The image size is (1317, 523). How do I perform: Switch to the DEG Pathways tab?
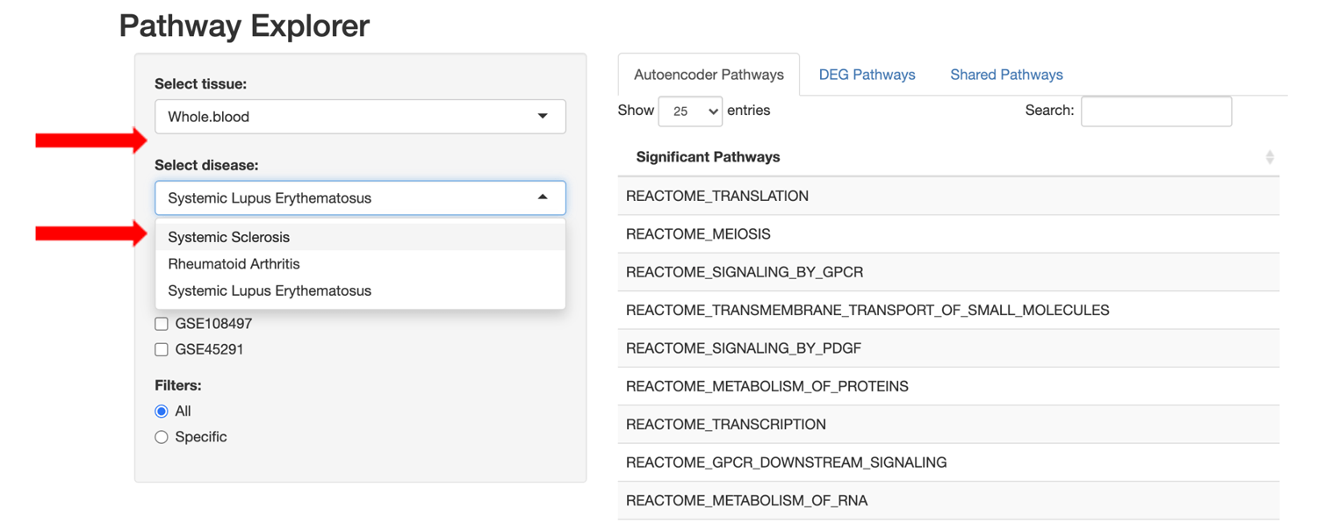(867, 75)
